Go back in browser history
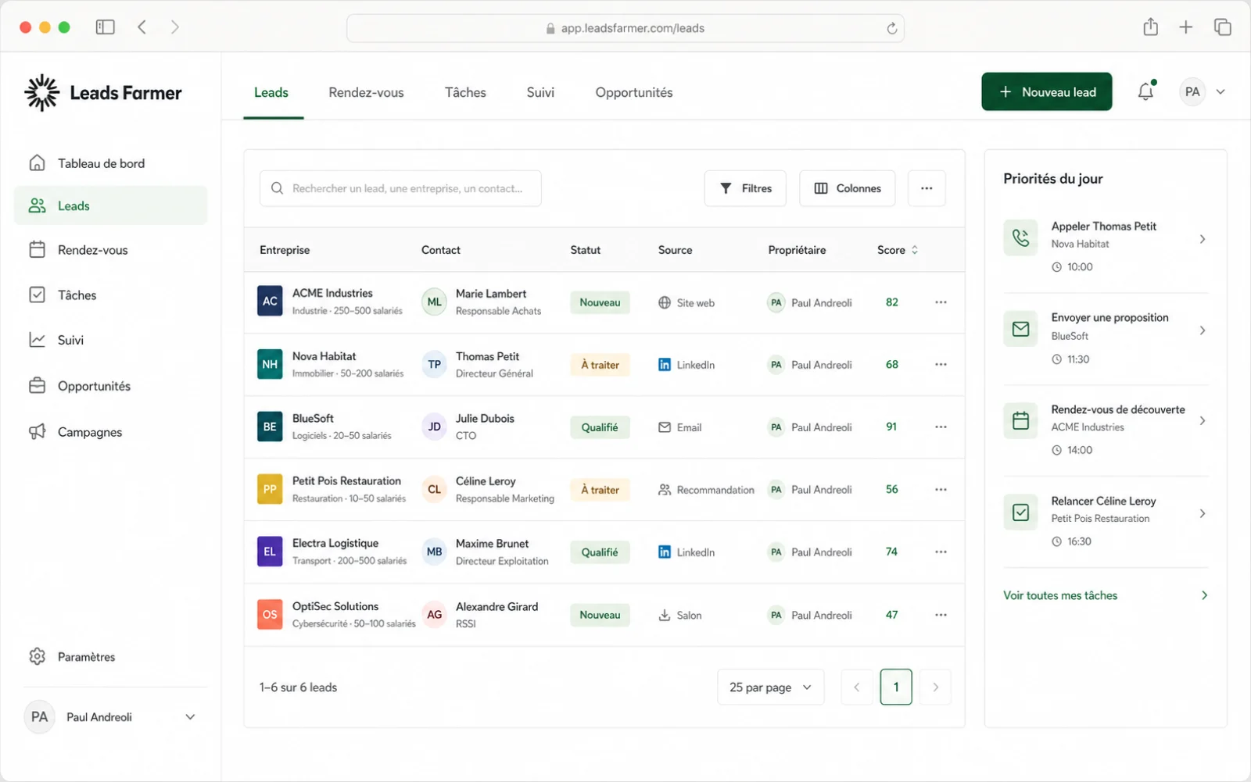Image resolution: width=1251 pixels, height=782 pixels. (142, 27)
